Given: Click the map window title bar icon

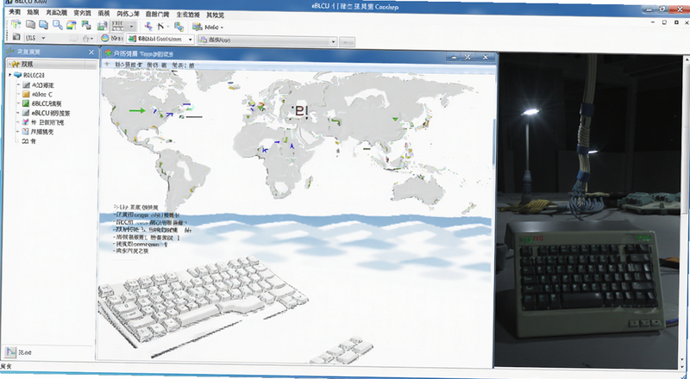Looking at the screenshot, I should coord(109,53).
